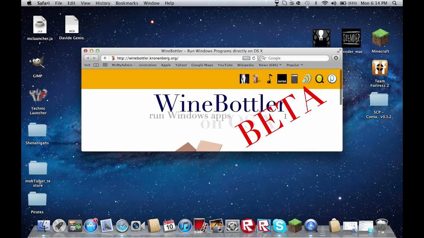The height and width of the screenshot is (238, 424).
Task: Reload the page with the refresh arrow
Action: coord(254,58)
